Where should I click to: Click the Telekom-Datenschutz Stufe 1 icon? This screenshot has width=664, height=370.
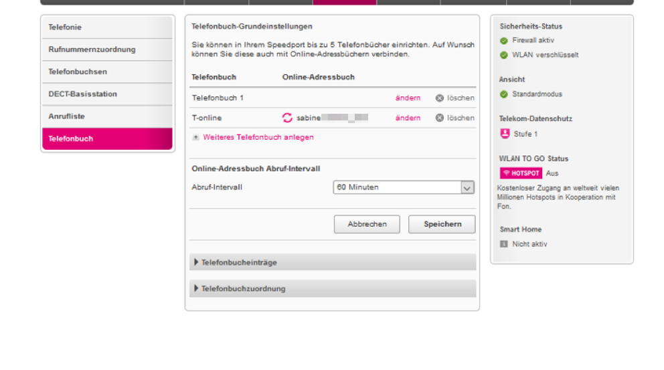(505, 134)
